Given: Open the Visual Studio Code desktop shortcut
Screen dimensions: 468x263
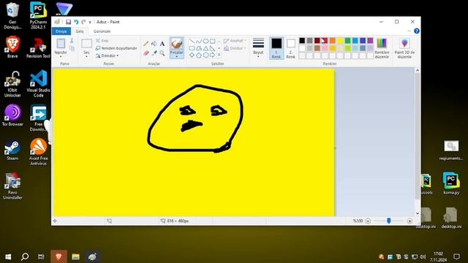Looking at the screenshot, I should point(39,83).
